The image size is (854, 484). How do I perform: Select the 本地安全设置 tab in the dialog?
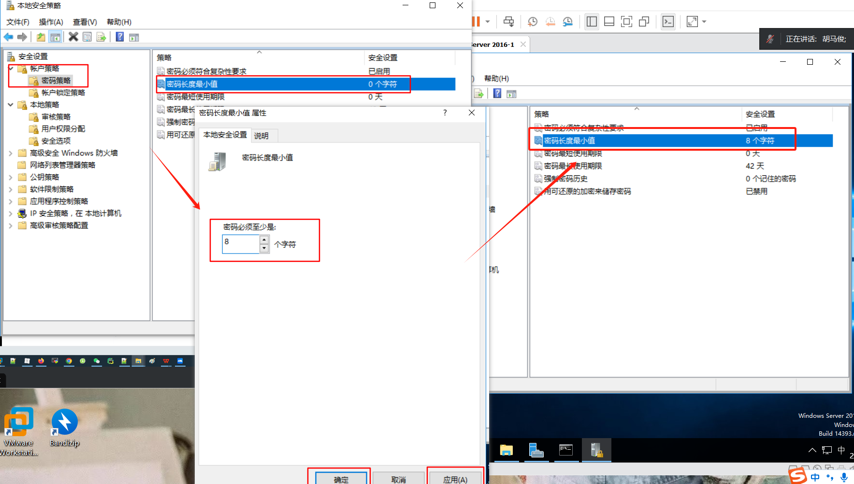[225, 135]
